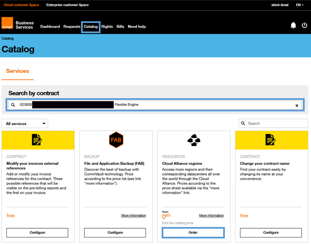This screenshot has height=244, width=311.
Task: Click the Orange Business Services logo
Action: point(17,23)
